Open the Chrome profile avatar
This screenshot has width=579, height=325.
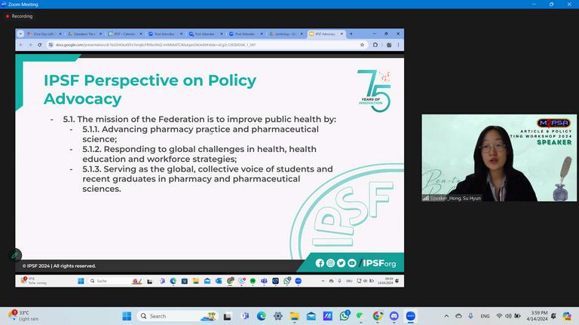click(x=389, y=45)
